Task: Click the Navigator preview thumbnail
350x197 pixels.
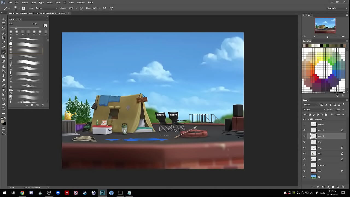Action: 325,25
